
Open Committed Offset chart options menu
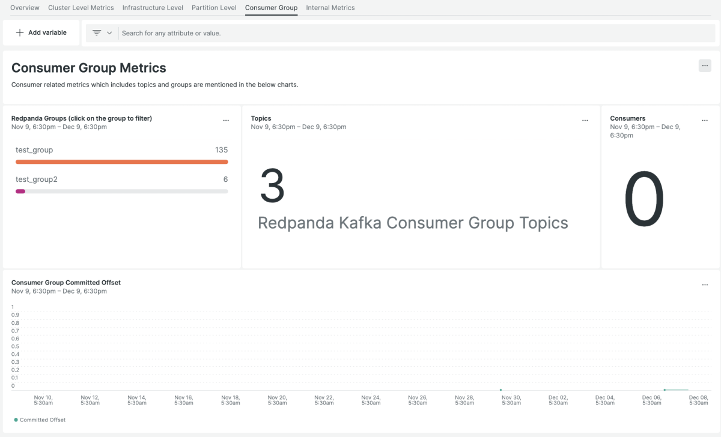coord(705,285)
